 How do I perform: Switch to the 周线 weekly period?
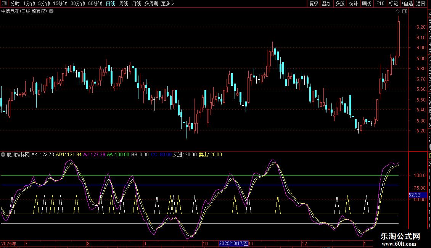click(x=124, y=3)
